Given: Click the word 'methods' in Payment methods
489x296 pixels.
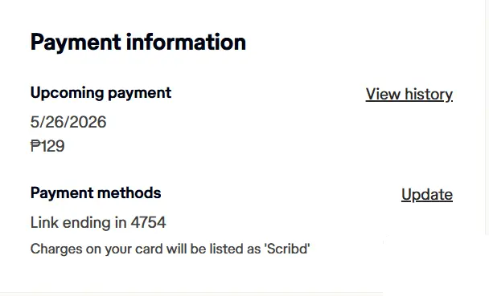Looking at the screenshot, I should coord(135,193).
